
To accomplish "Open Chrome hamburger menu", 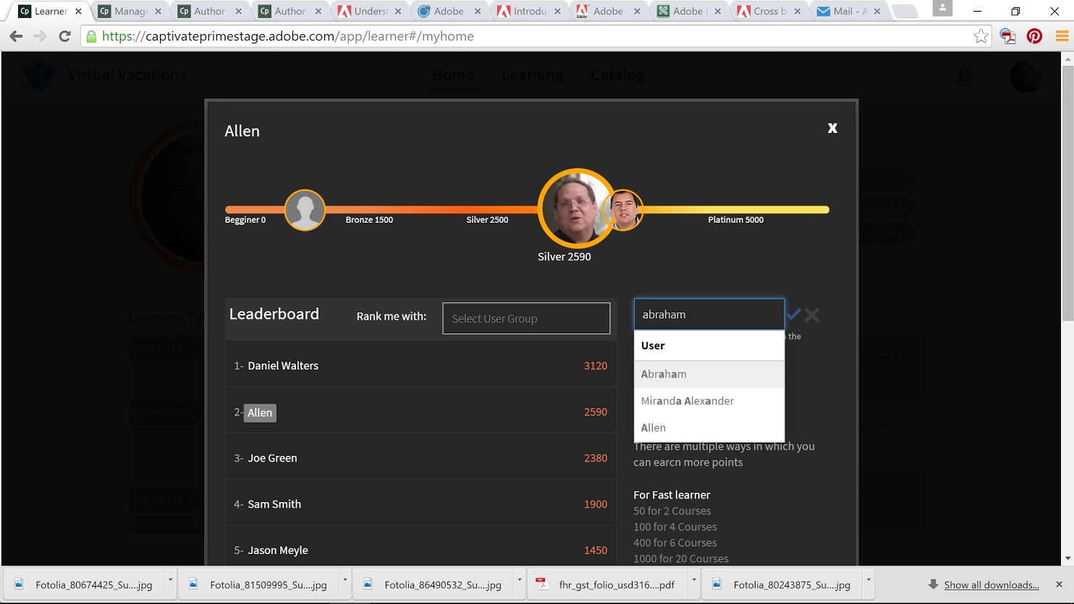I will [1062, 36].
